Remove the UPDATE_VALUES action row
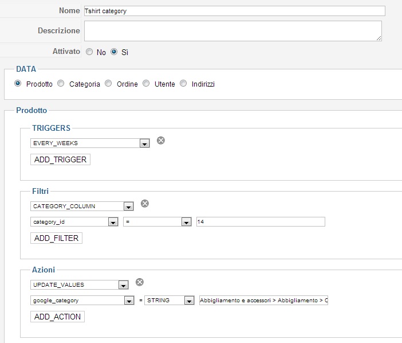402x343 pixels. 139,282
